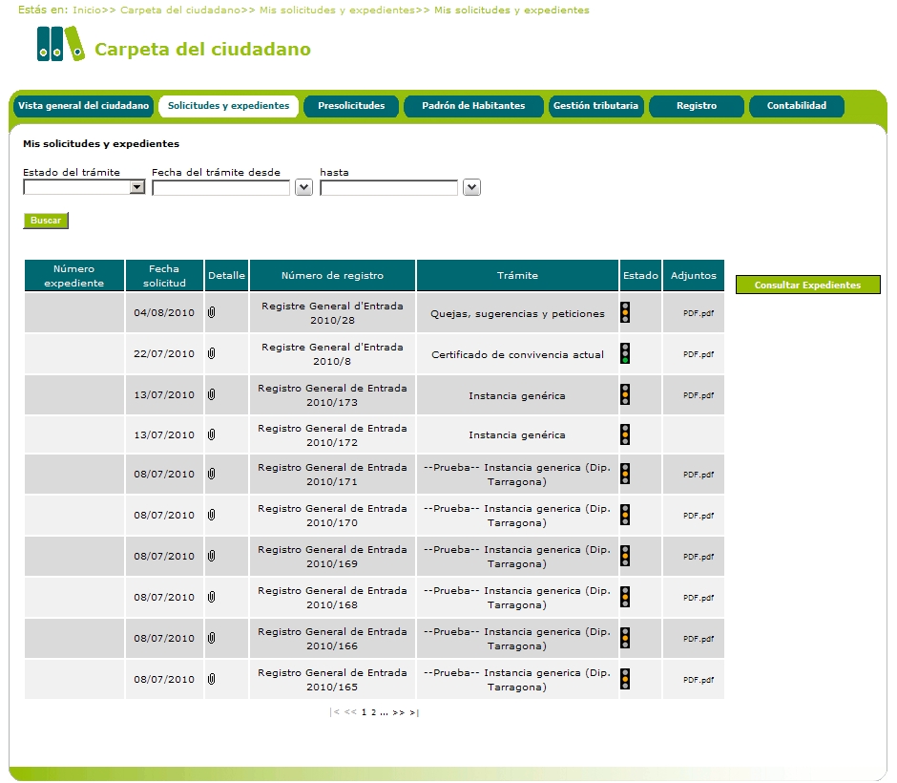Open the Fecha del trámite desde date picker

tap(303, 188)
